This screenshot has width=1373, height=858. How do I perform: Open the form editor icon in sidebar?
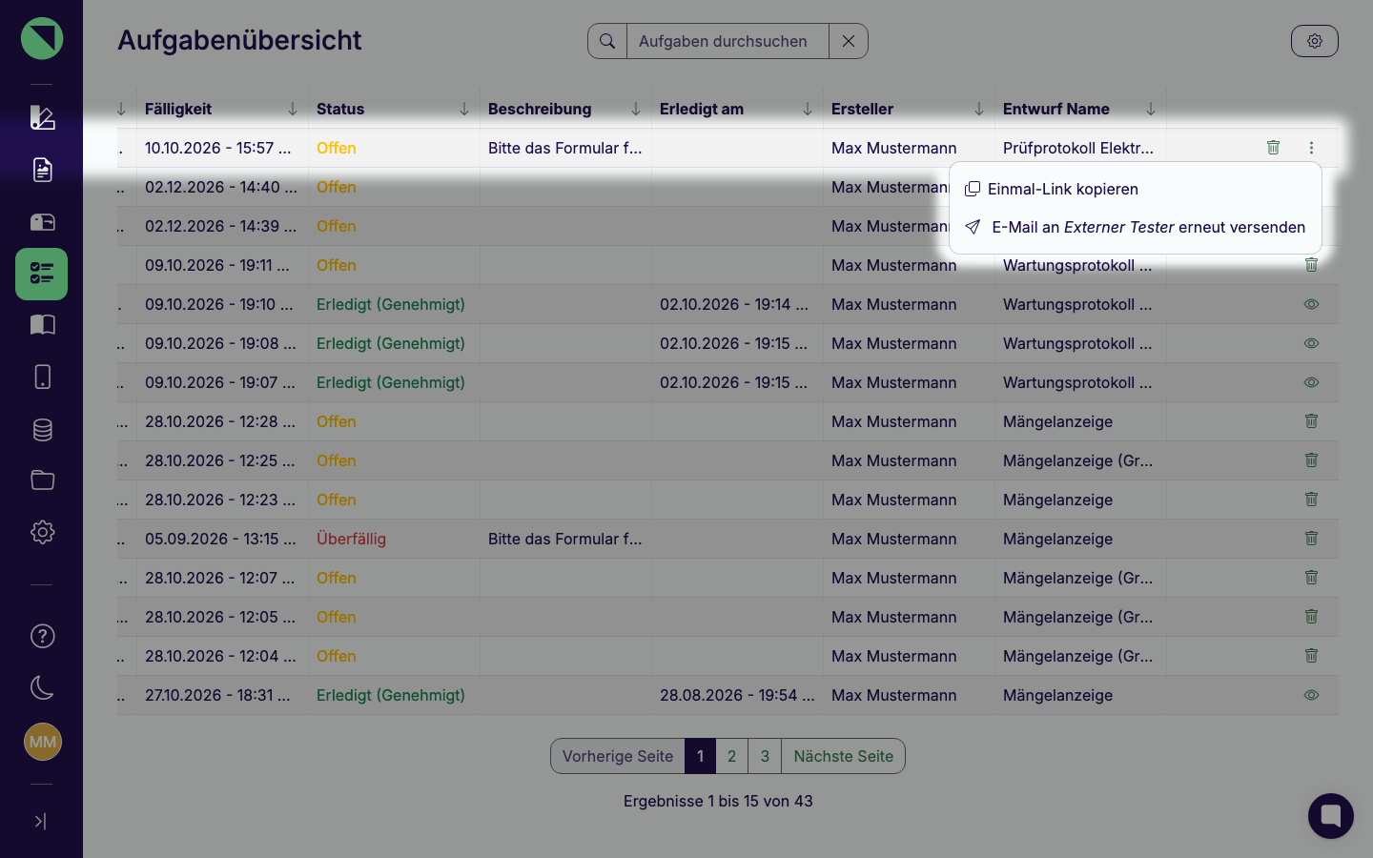42,117
